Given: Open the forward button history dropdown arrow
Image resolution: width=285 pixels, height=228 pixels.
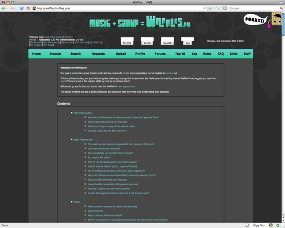Looking at the screenshot, I should [16, 8].
